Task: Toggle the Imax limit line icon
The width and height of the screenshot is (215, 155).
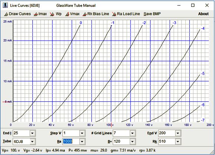Action: click(36, 14)
